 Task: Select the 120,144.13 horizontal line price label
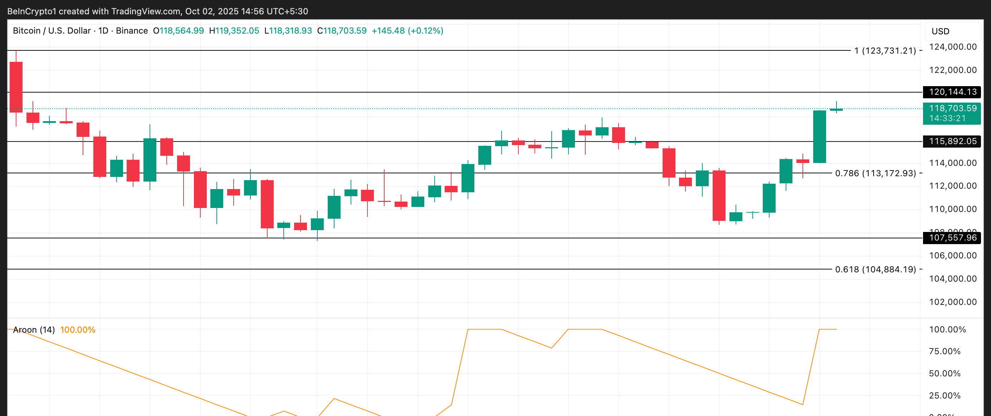[x=952, y=92]
